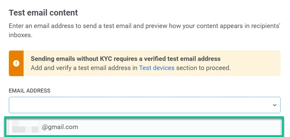
Task: Click the EMAIL ADDRESS field label
Action: point(30,91)
